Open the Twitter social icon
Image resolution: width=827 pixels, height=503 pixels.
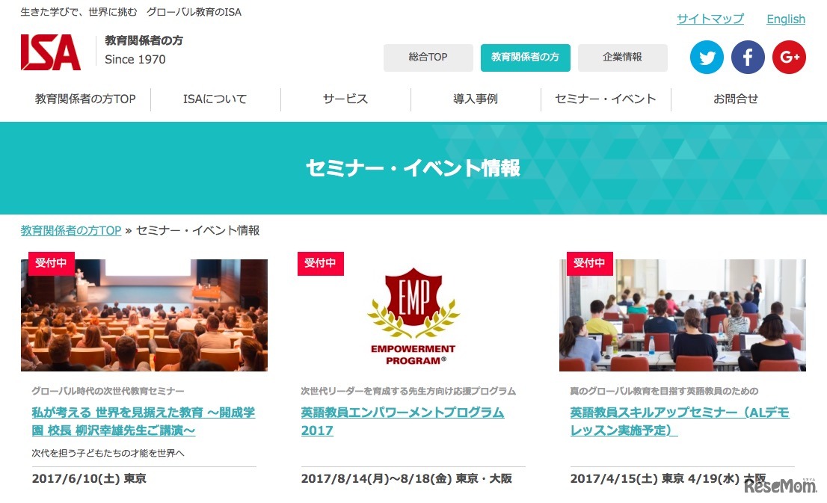click(x=707, y=57)
